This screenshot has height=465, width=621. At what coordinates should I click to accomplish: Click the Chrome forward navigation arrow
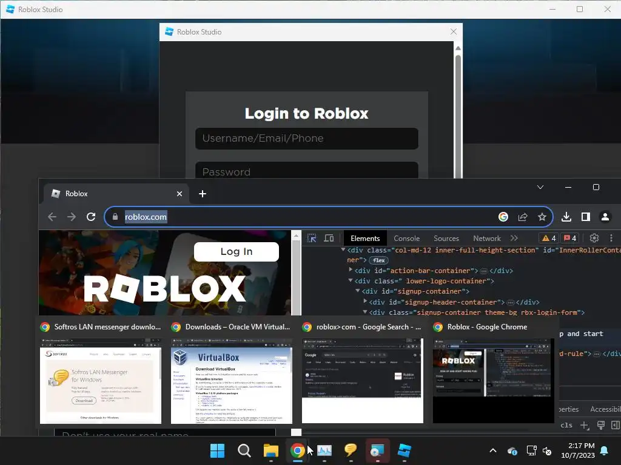tap(72, 217)
